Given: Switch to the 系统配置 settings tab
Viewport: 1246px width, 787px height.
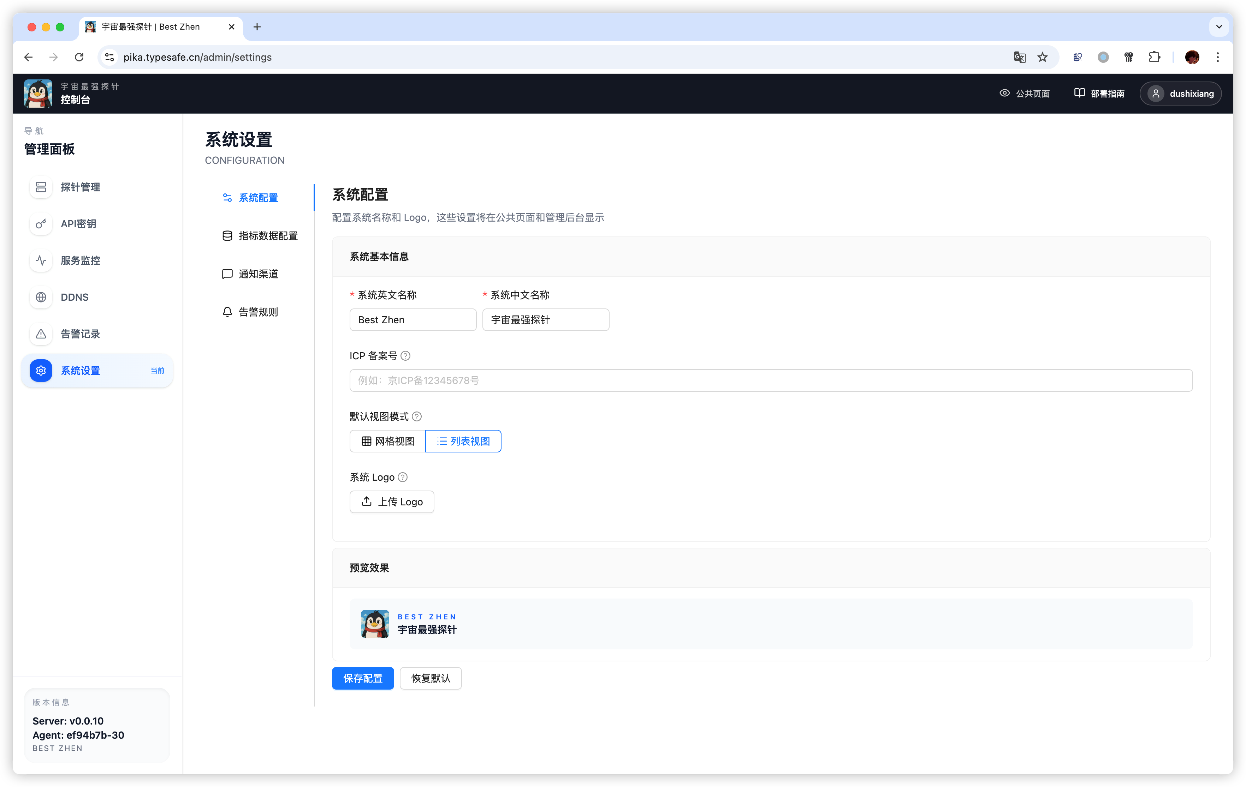Looking at the screenshot, I should click(259, 198).
